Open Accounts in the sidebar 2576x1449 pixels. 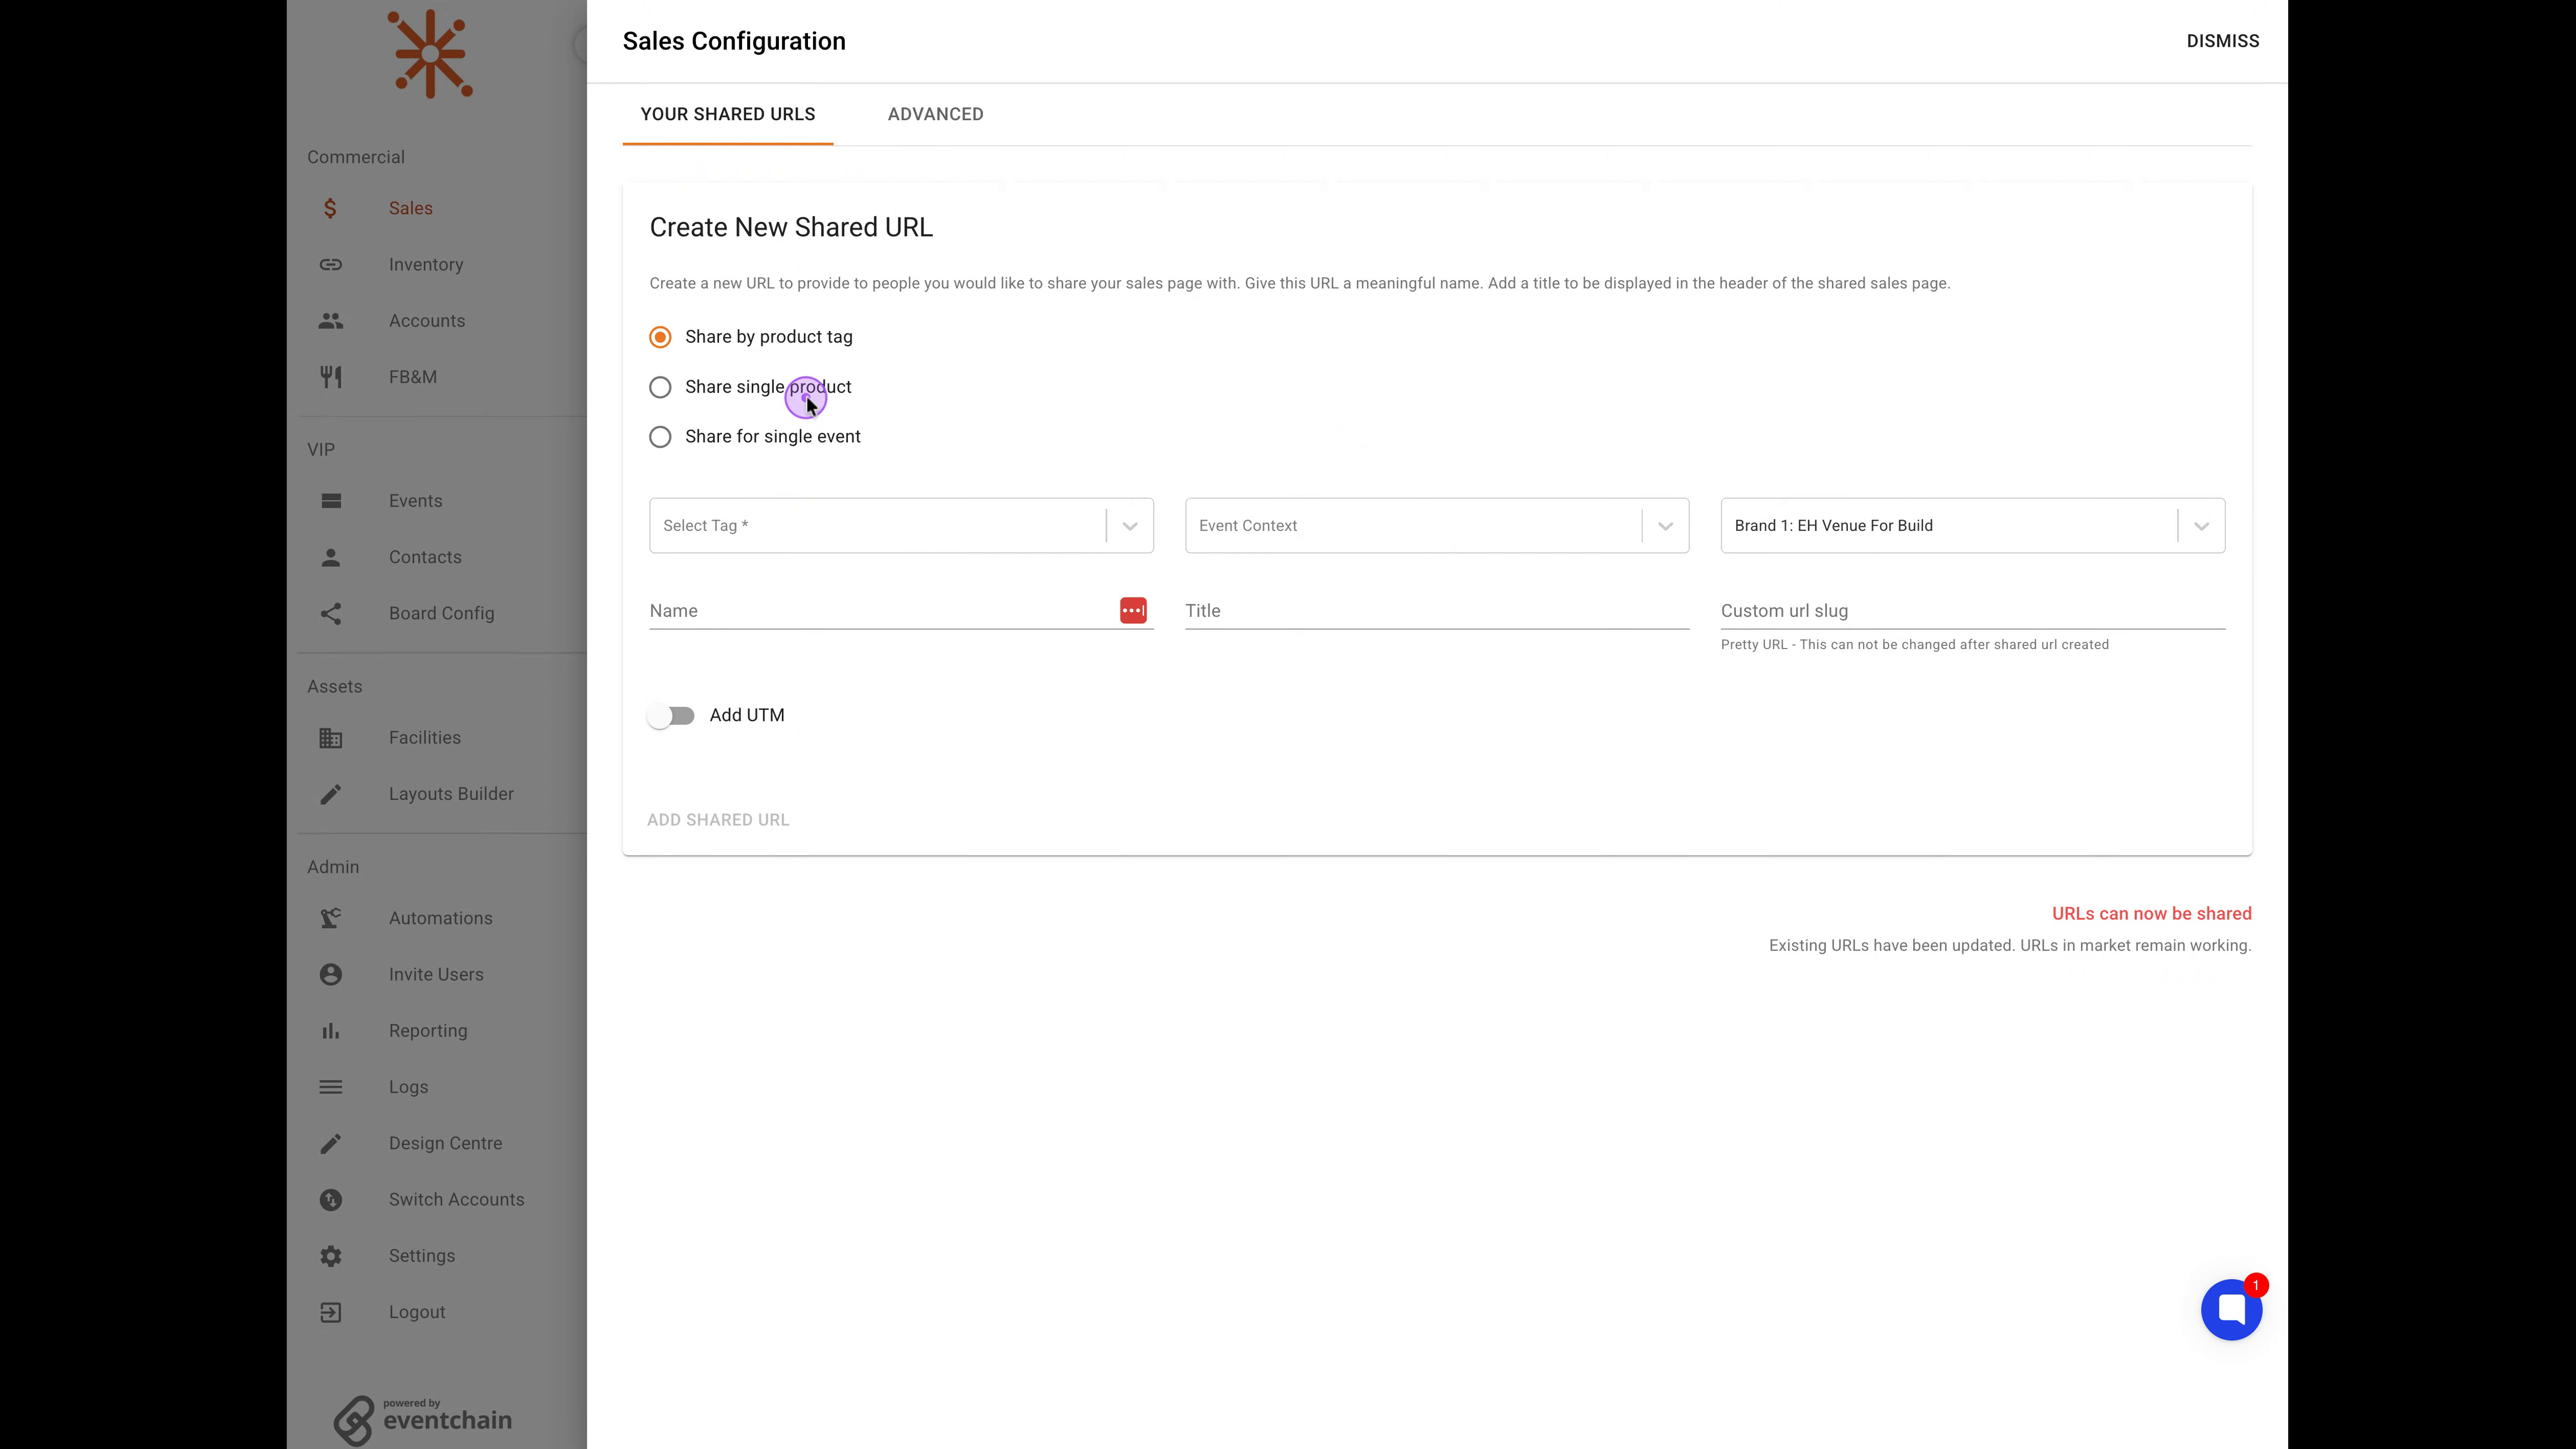[x=427, y=321]
